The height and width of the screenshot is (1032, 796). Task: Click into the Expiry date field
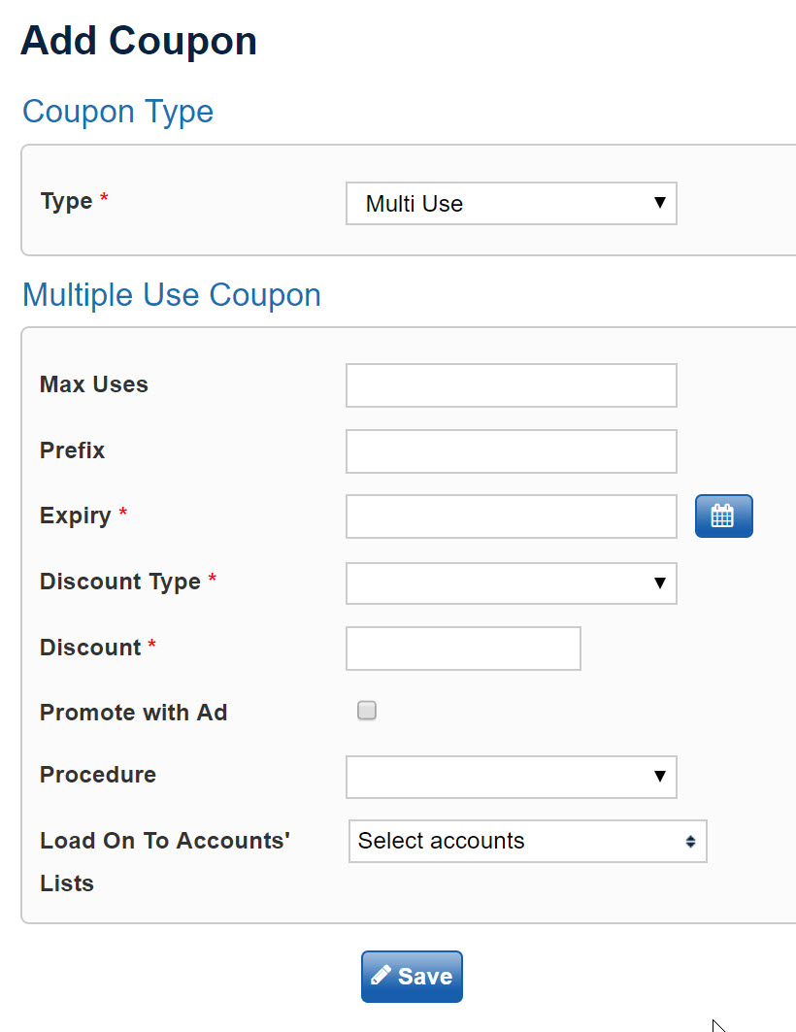pos(512,516)
